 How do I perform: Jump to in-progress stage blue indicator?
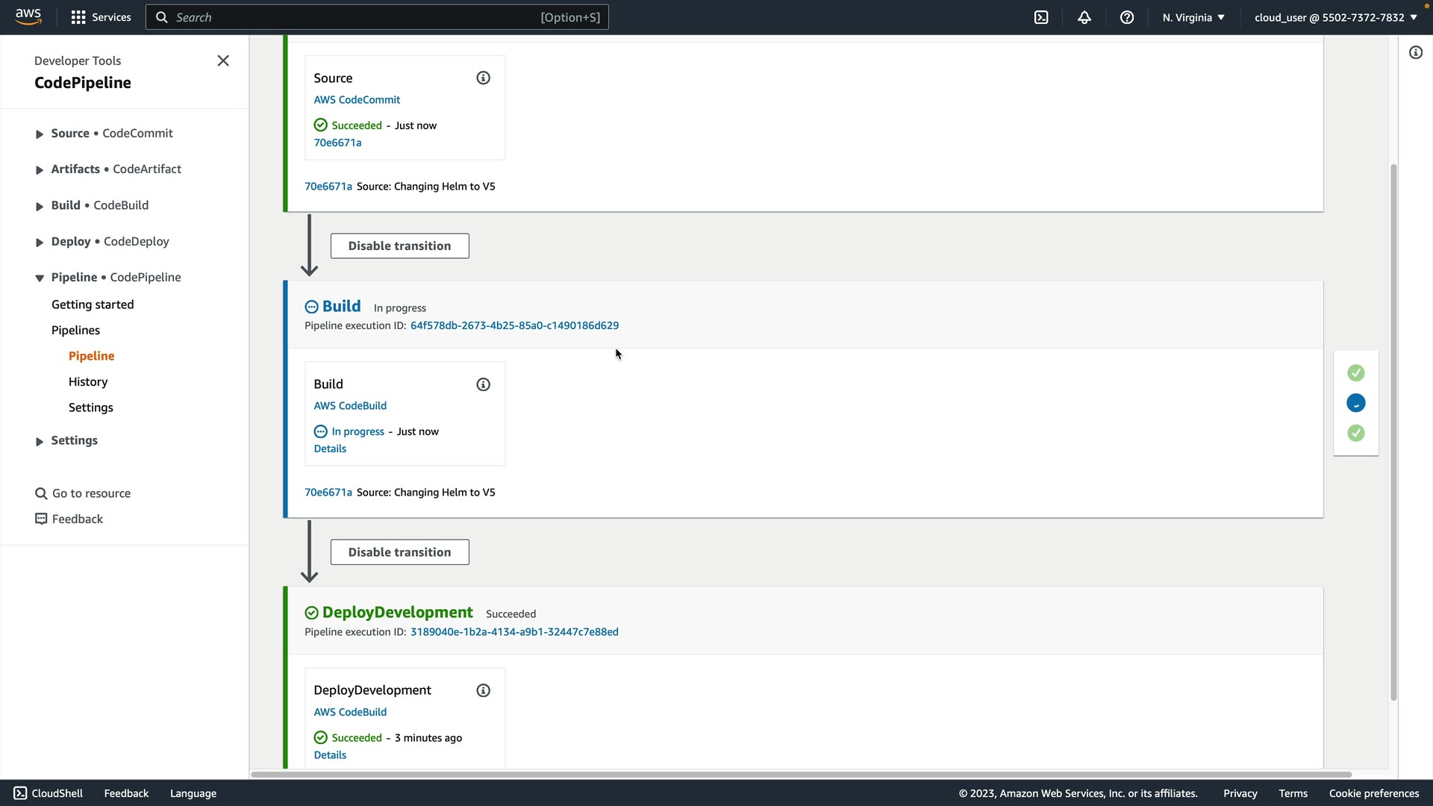coord(1355,403)
